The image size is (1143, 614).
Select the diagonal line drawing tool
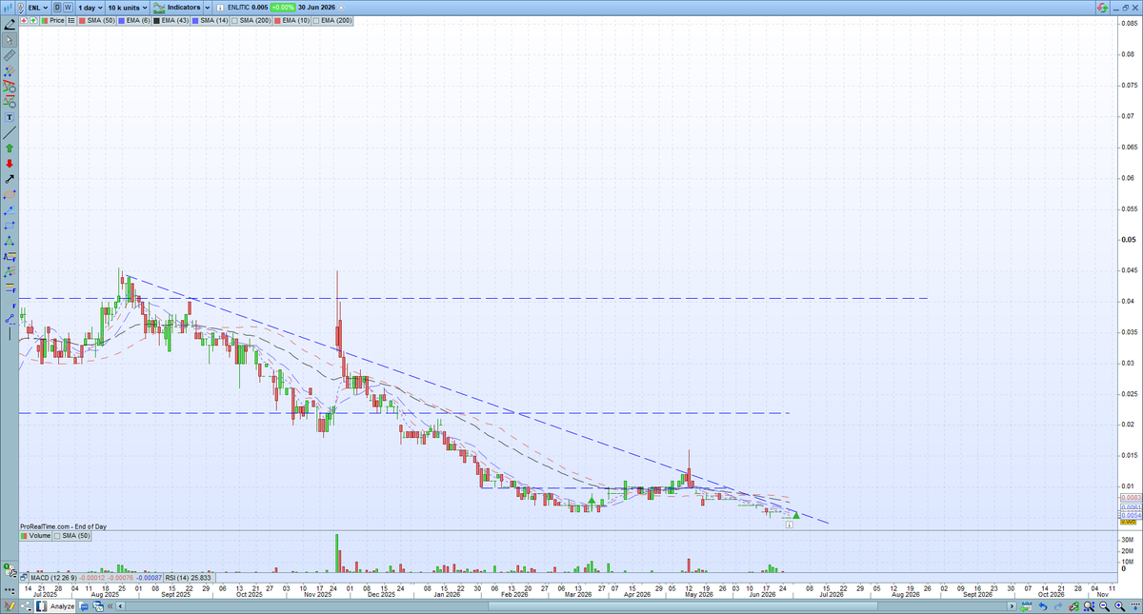[10, 132]
